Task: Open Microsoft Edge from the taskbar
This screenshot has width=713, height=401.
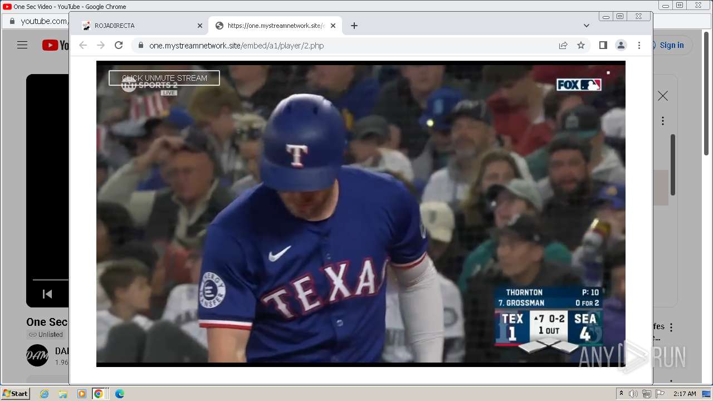Action: click(119, 394)
